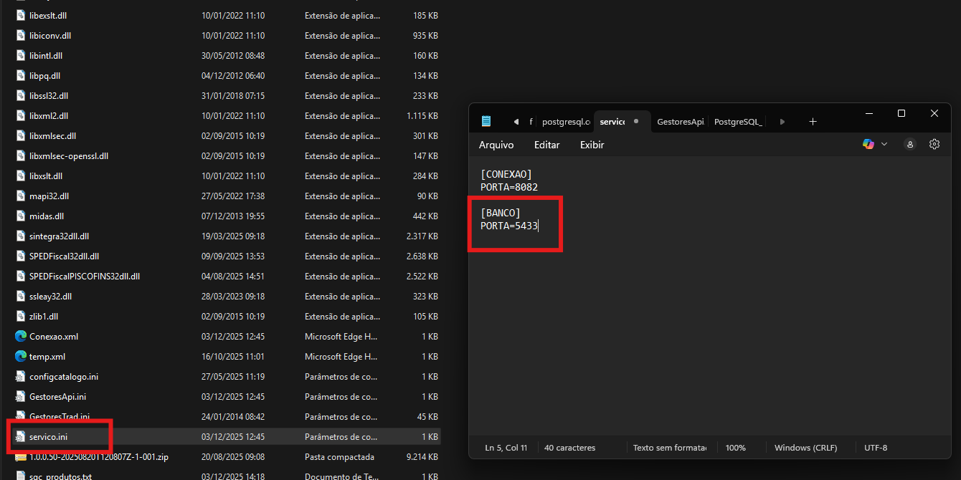This screenshot has width=961, height=480.
Task: Open Notepad settings gear icon
Action: pos(934,144)
